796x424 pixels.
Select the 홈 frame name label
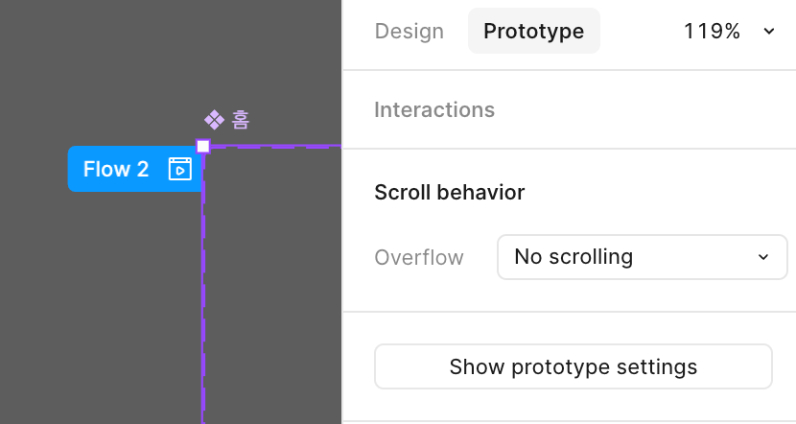(x=241, y=120)
